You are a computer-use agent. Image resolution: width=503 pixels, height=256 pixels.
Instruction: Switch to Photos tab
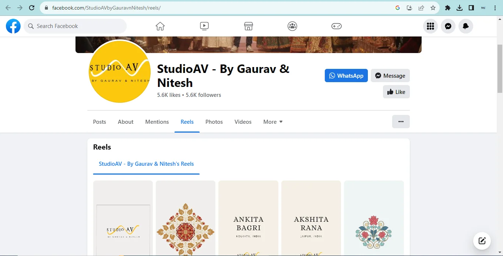pos(214,122)
